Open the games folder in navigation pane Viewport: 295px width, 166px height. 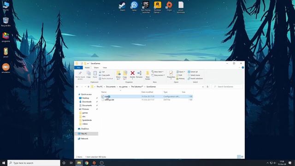tap(85, 113)
